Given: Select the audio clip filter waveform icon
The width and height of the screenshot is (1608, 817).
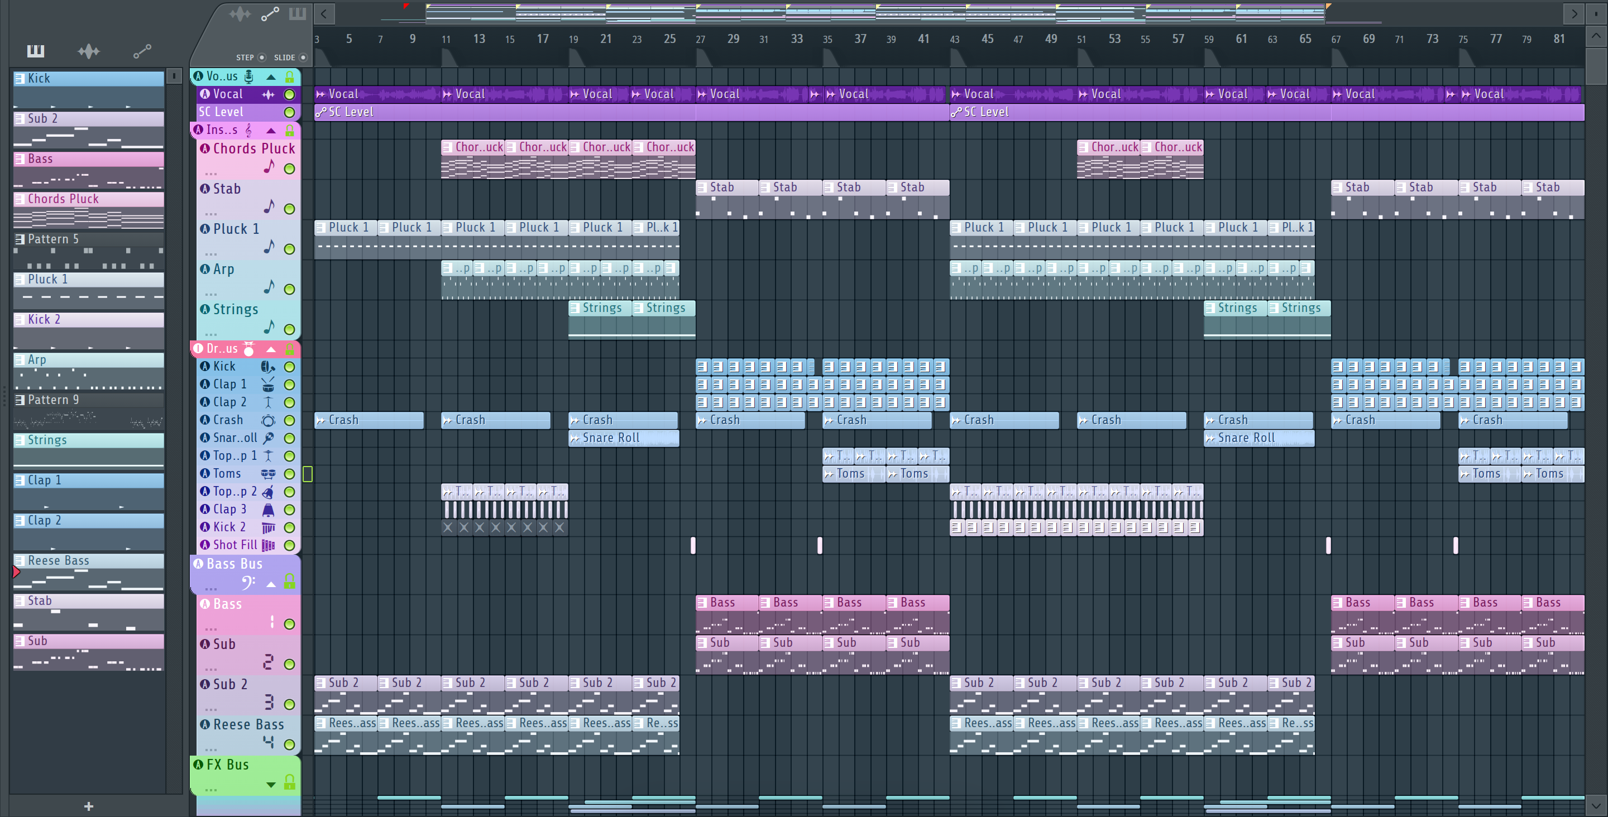Looking at the screenshot, I should [89, 51].
